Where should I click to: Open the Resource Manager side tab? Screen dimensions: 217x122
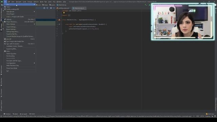pyautogui.click(x=1, y=14)
